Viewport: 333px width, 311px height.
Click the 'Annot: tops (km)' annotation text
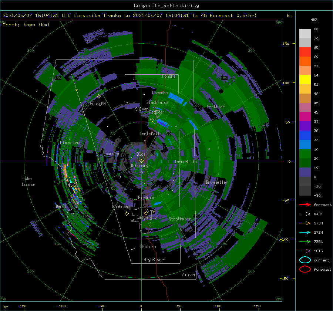click(26, 25)
